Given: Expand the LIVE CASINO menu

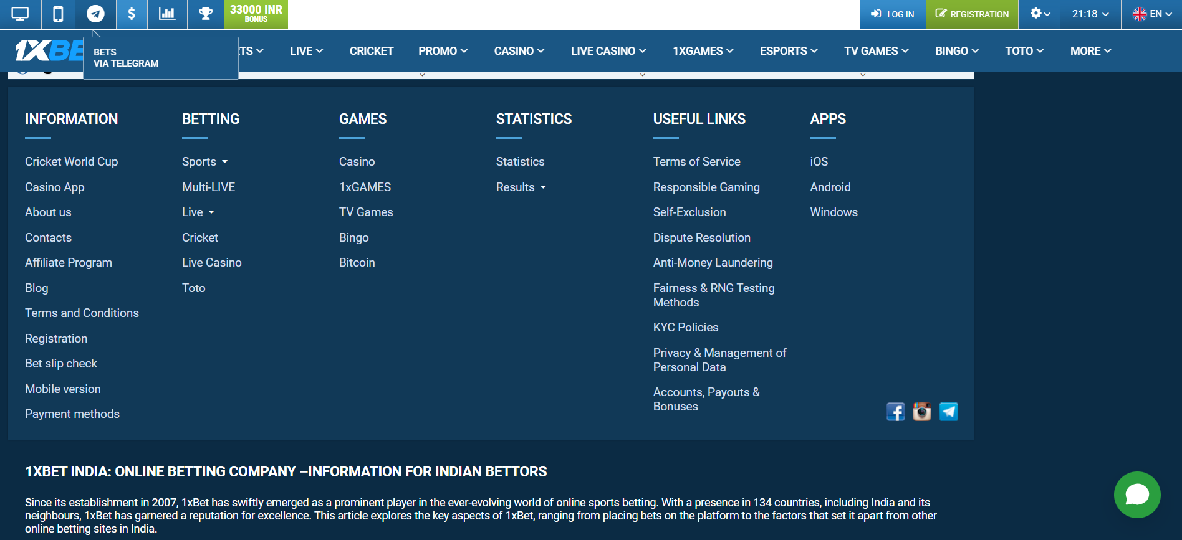Looking at the screenshot, I should 608,51.
